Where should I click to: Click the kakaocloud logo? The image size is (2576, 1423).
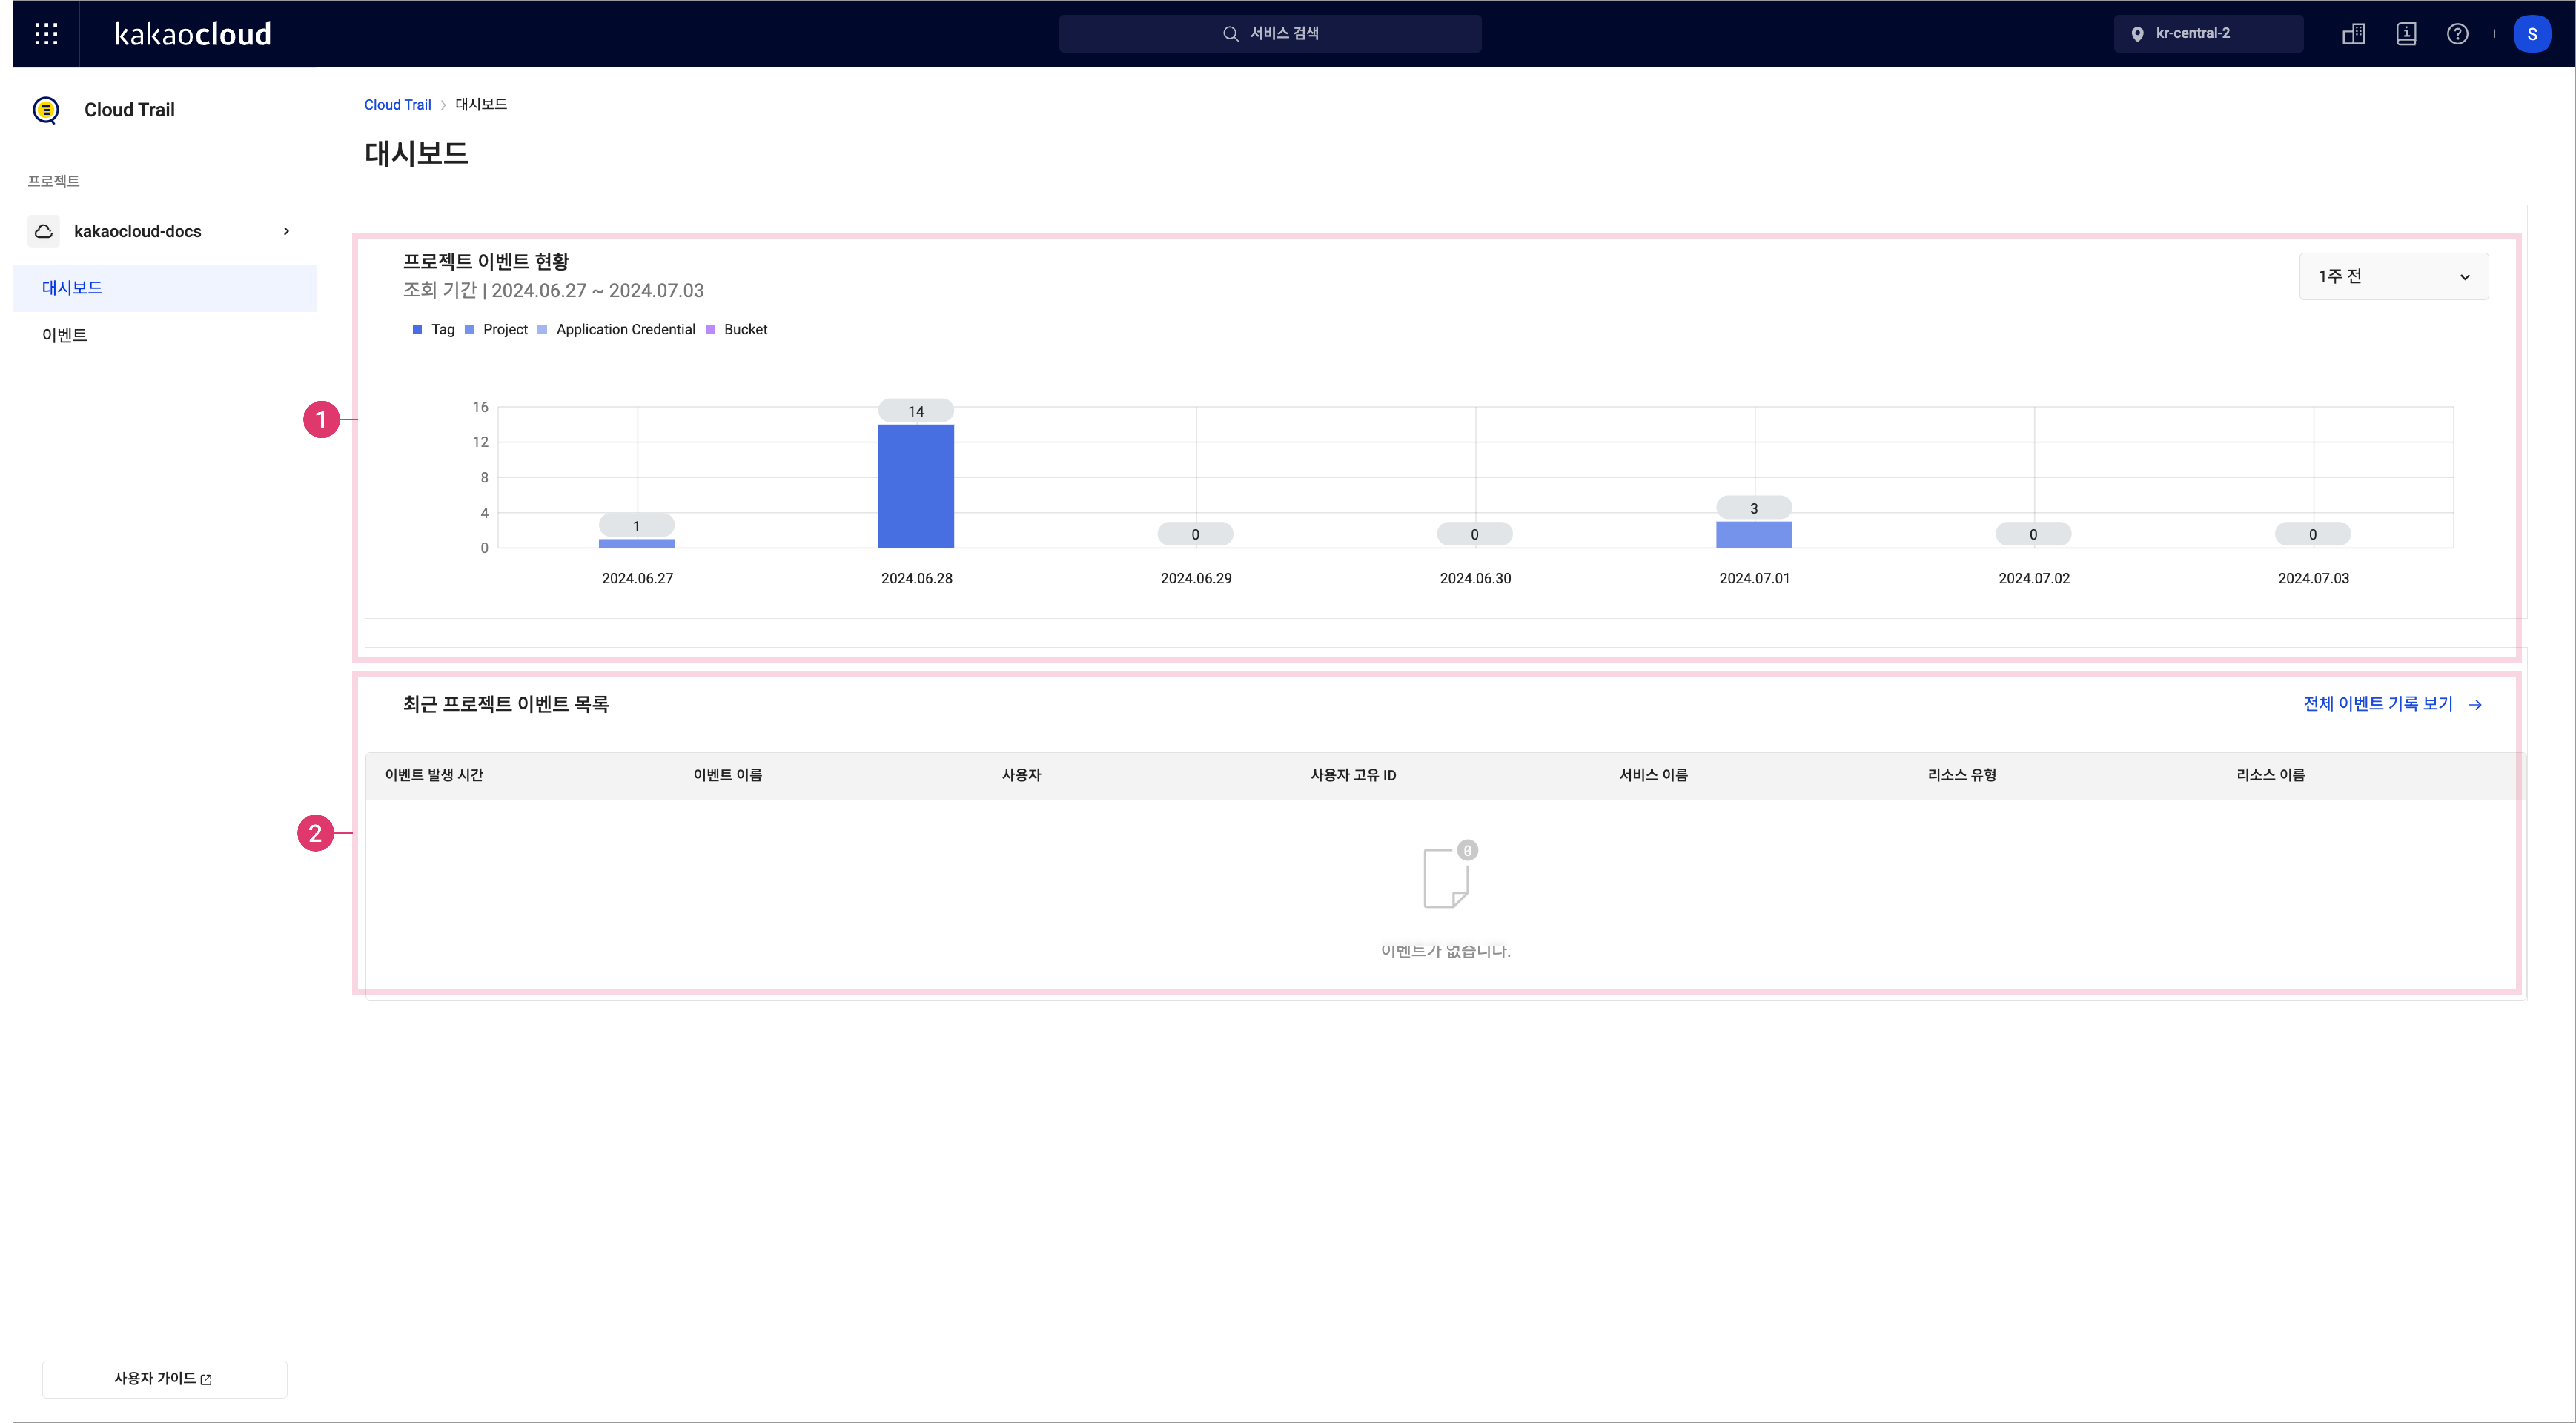193,34
